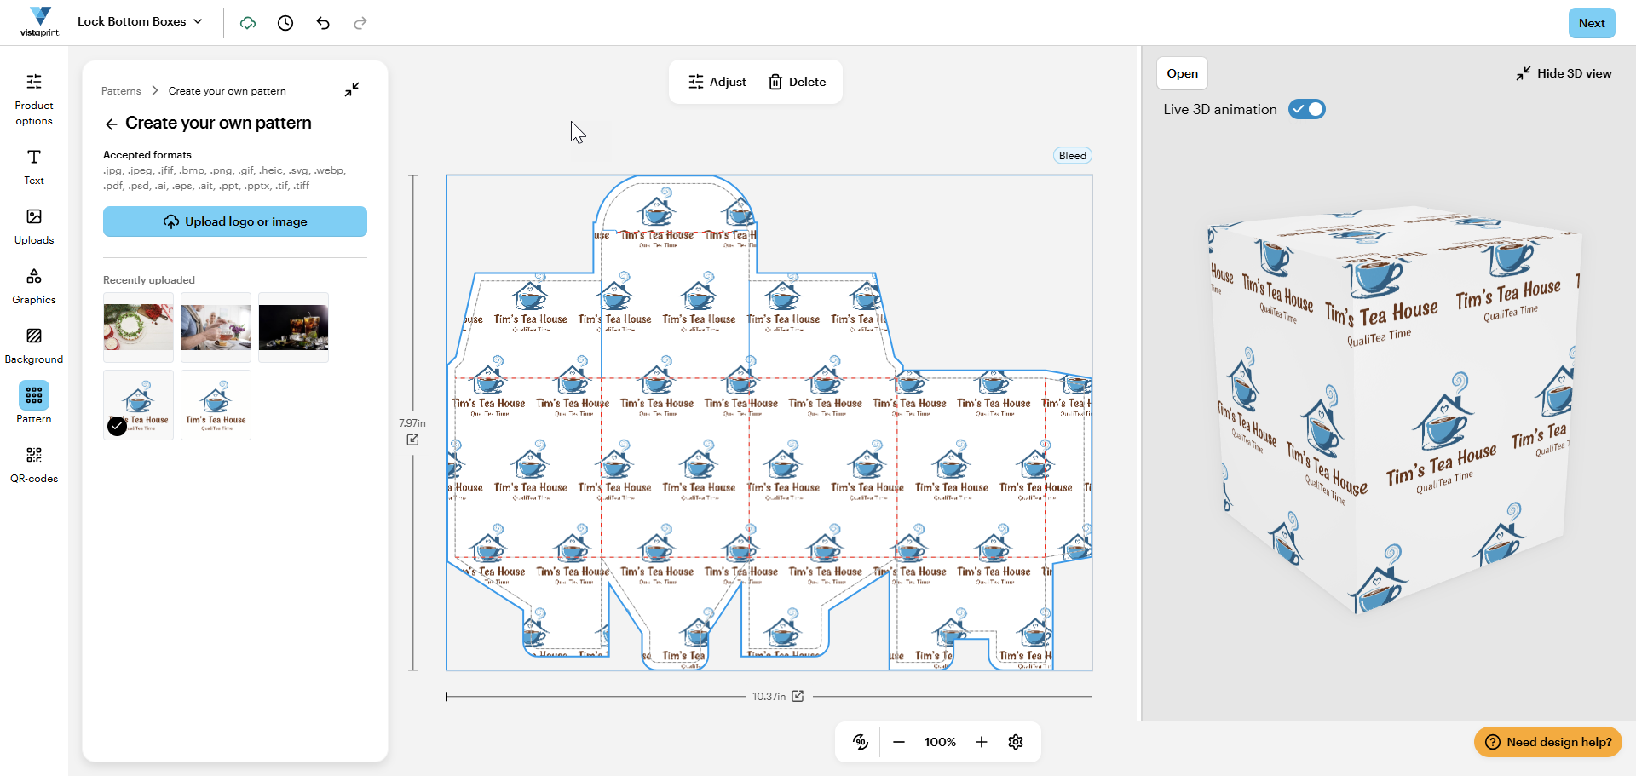
Task: Click Open in the 3D view
Action: [x=1182, y=73]
